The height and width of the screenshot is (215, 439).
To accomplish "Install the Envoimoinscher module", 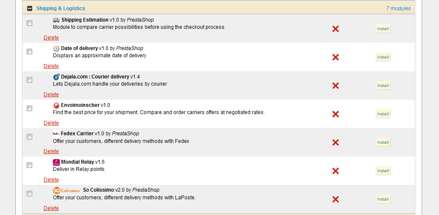I will point(383,114).
